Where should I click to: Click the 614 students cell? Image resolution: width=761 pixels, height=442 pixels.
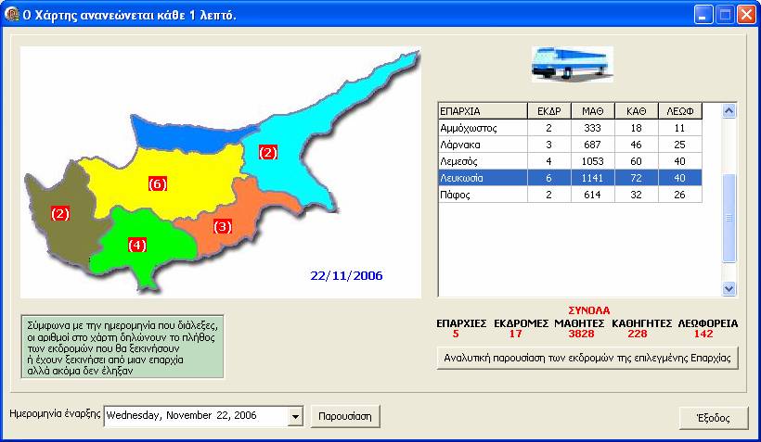(593, 195)
